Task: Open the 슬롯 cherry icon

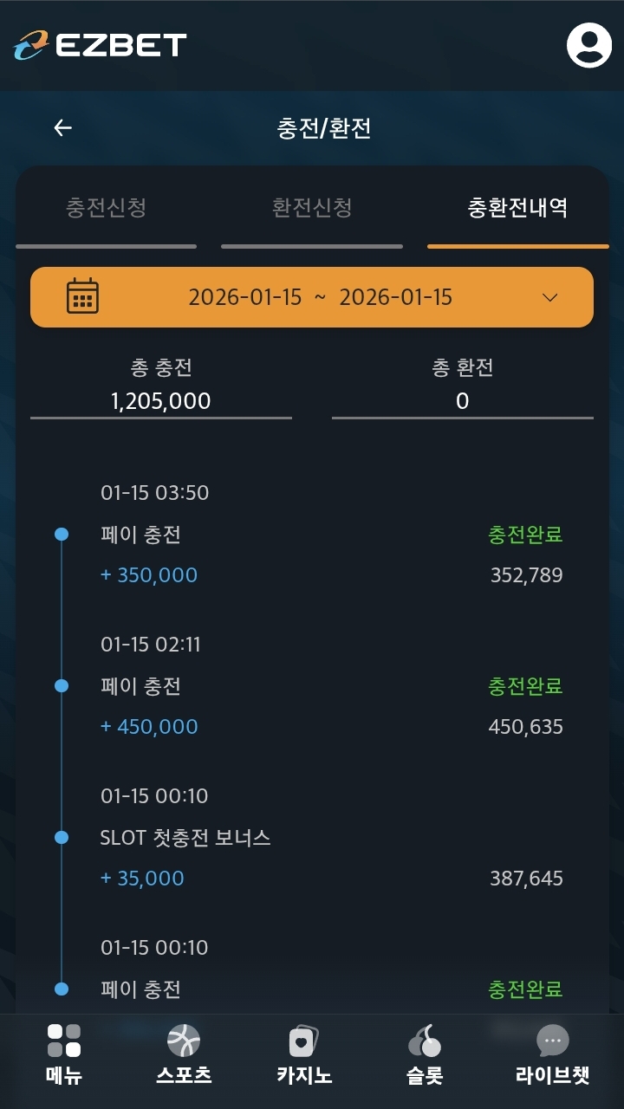Action: pyautogui.click(x=425, y=1041)
